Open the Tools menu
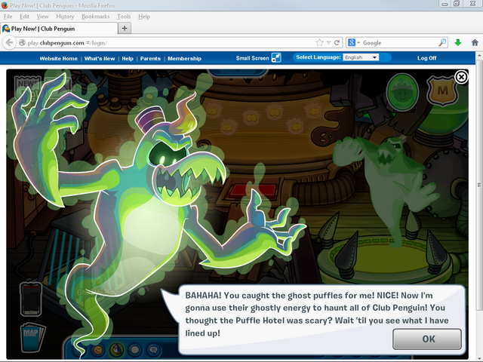The height and width of the screenshot is (362, 483). 124,17
